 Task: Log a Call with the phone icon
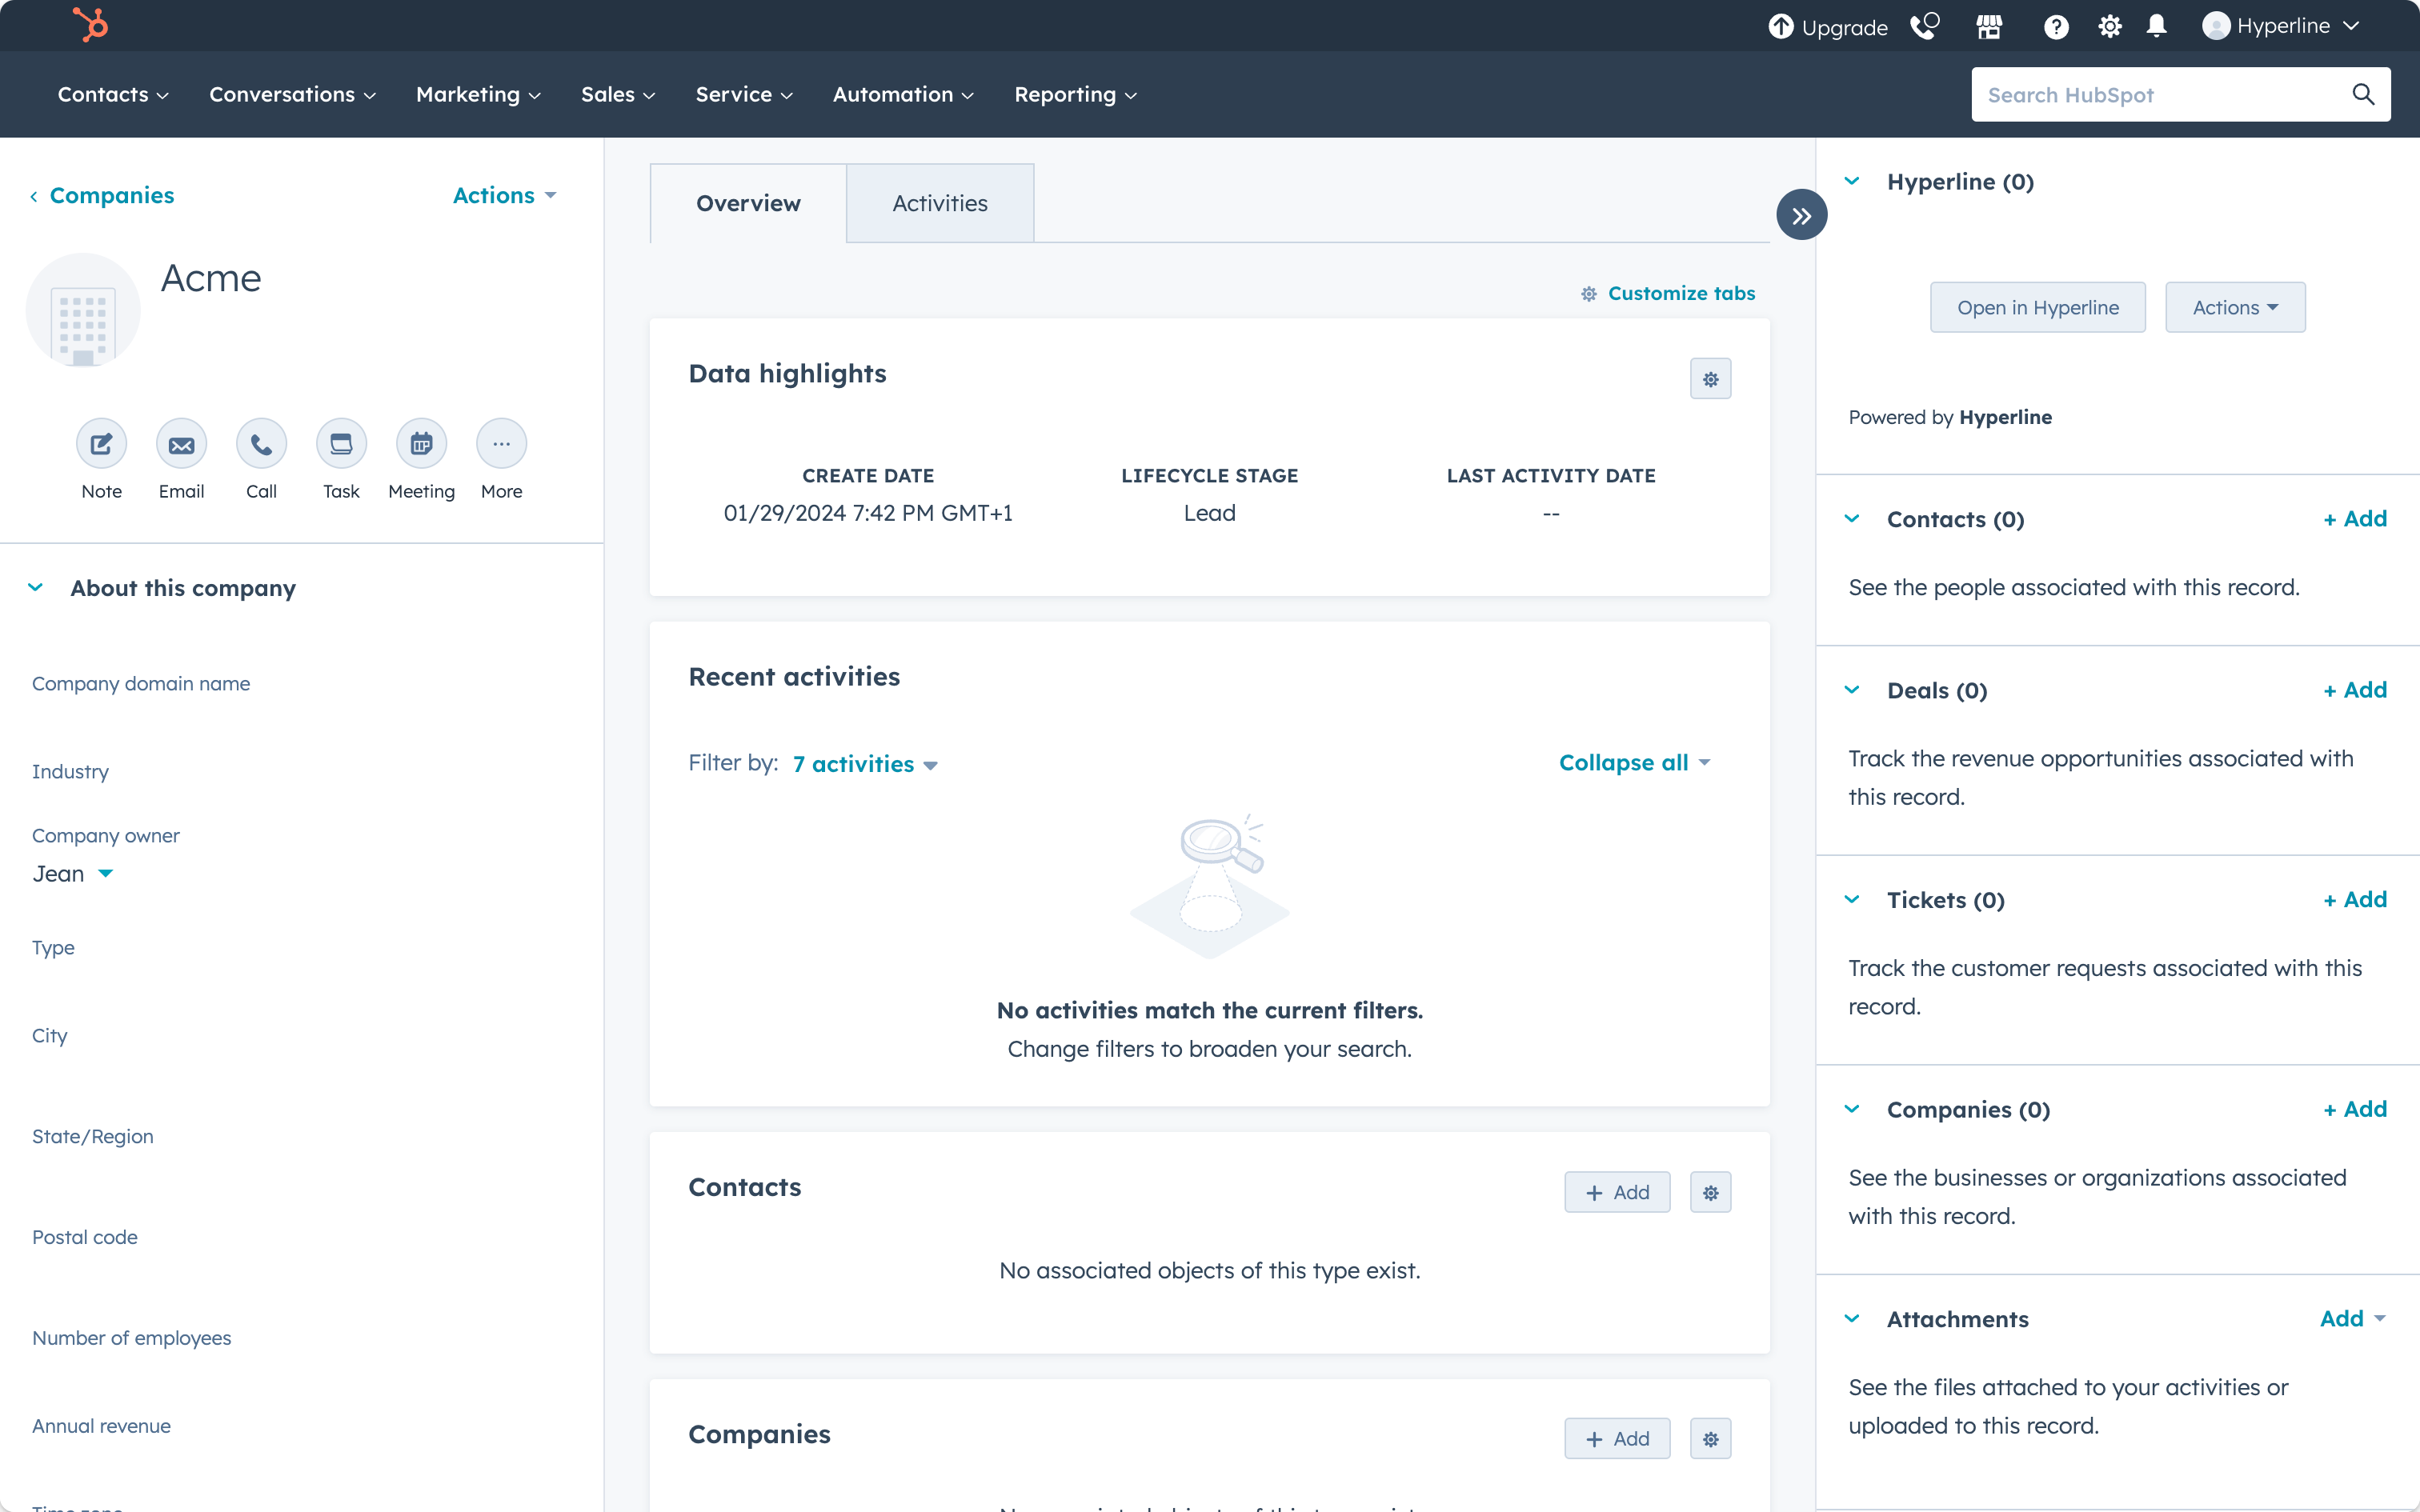click(x=261, y=444)
